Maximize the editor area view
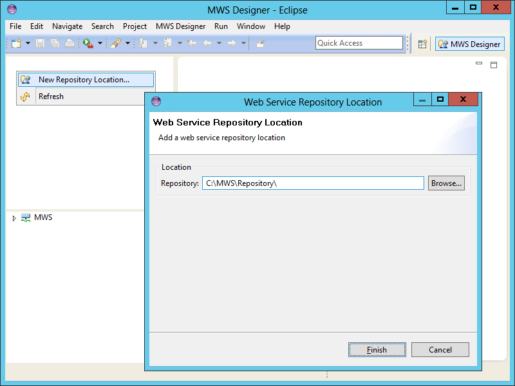Screen dimensions: 515x386 494,64
